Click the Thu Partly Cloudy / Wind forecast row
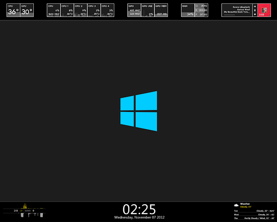The width and height of the screenshot is (277, 222). 254,218
